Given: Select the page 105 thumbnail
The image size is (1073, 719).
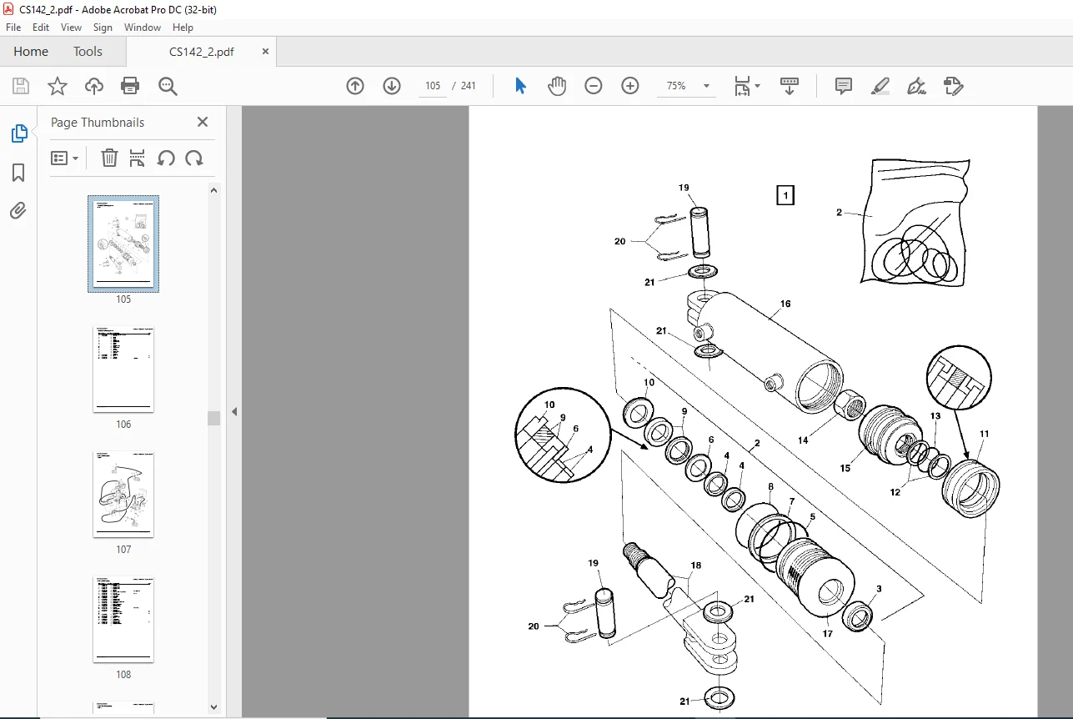Looking at the screenshot, I should click(x=123, y=244).
